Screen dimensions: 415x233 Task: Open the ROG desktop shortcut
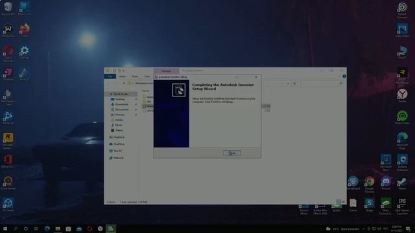(402, 76)
